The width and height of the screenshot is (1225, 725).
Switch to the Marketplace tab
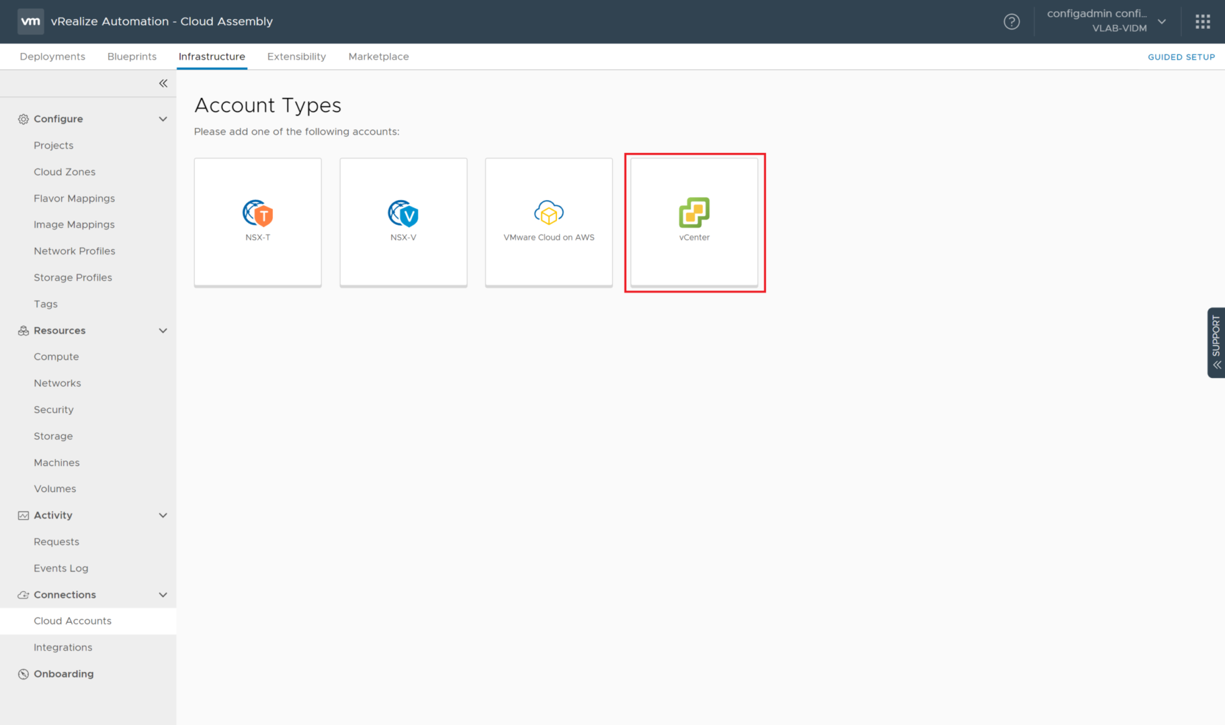pos(378,56)
